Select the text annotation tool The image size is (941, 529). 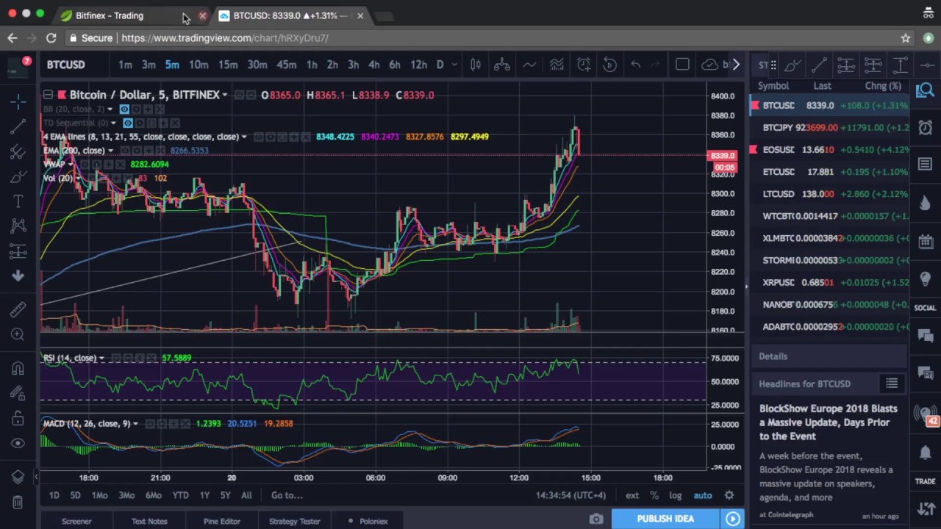tap(18, 201)
